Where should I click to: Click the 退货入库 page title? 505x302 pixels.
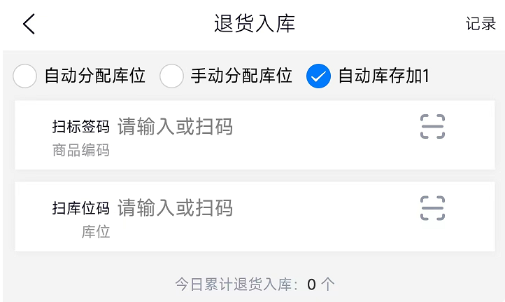click(255, 24)
